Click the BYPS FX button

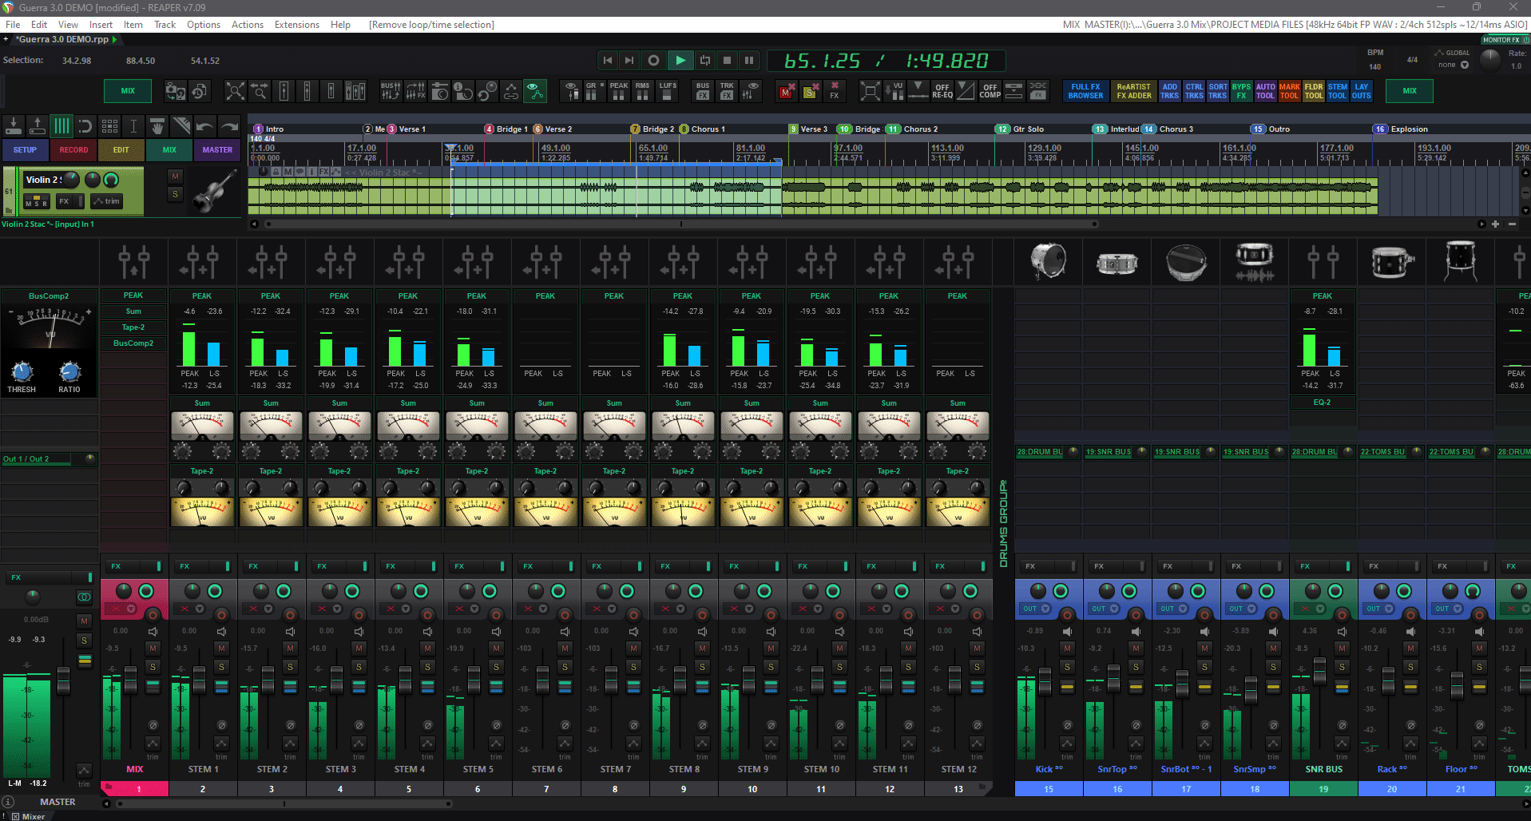1241,91
